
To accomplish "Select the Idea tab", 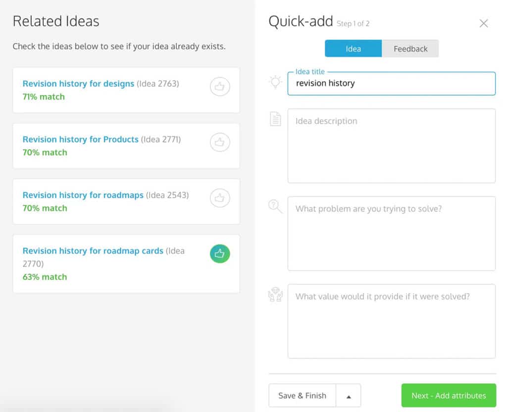I will [x=353, y=49].
